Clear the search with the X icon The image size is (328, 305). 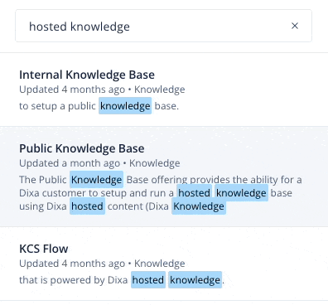coord(295,26)
